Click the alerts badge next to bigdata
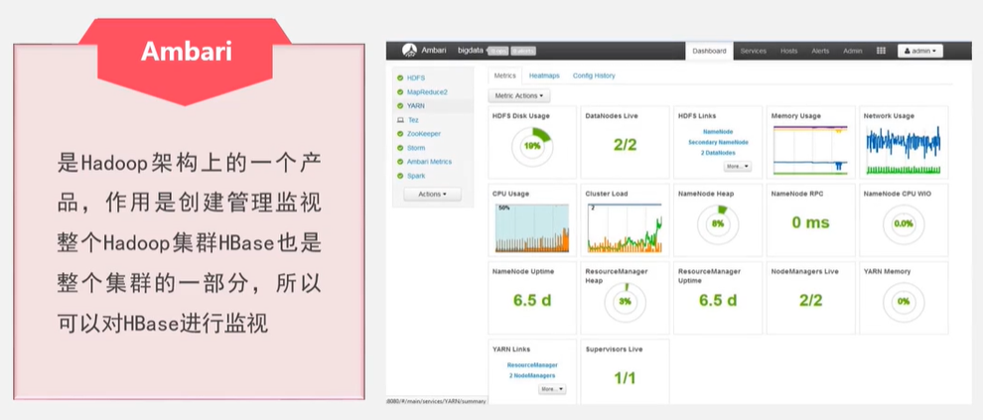This screenshot has height=420, width=983. (x=523, y=52)
